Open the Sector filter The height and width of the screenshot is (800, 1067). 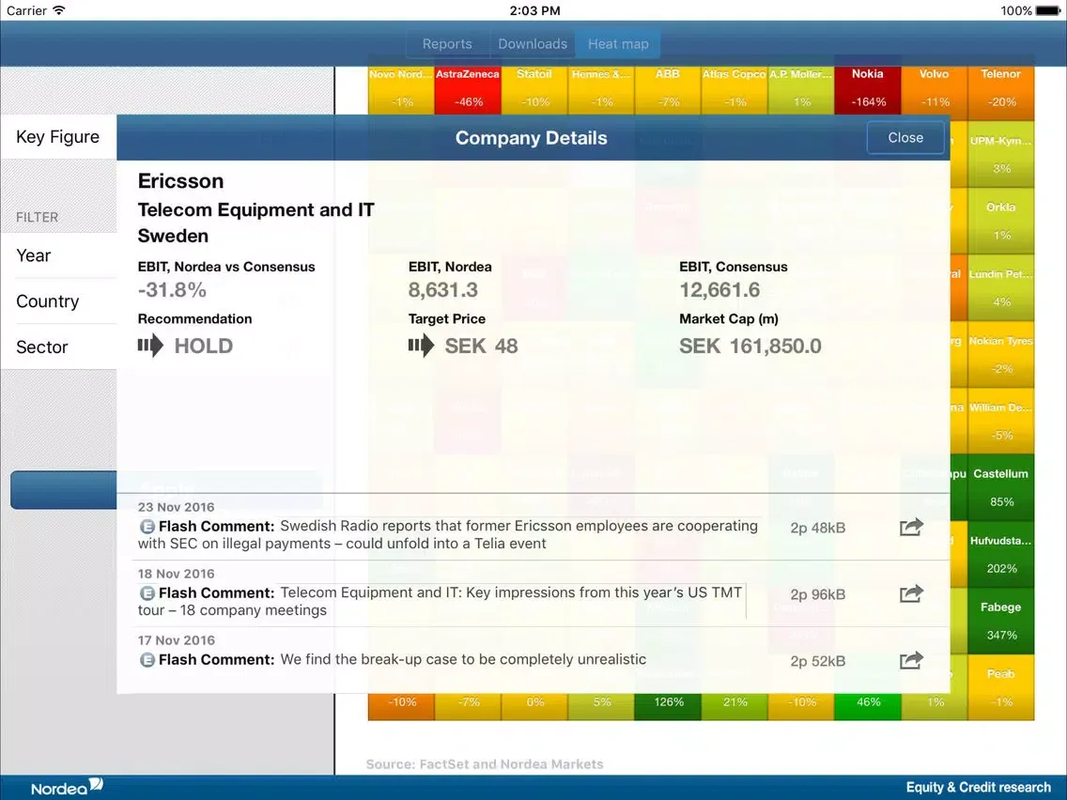(x=58, y=346)
